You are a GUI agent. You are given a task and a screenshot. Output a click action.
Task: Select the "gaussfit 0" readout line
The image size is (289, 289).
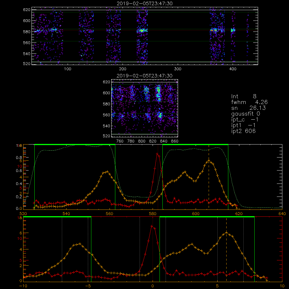(246, 114)
